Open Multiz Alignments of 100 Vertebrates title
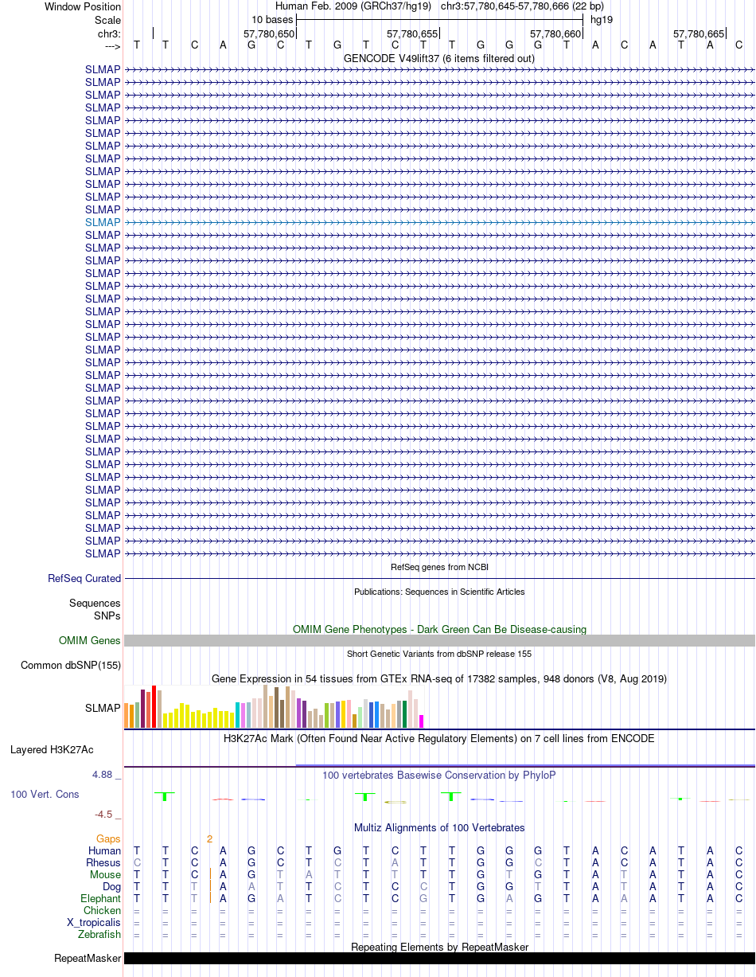The height and width of the screenshot is (977, 756). click(439, 827)
